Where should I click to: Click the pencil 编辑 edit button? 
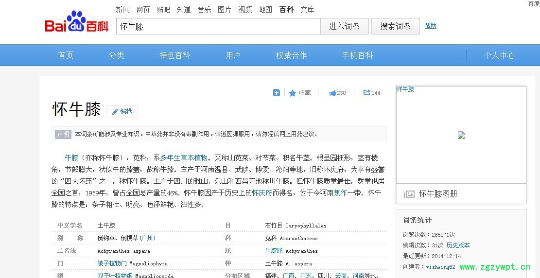point(122,111)
